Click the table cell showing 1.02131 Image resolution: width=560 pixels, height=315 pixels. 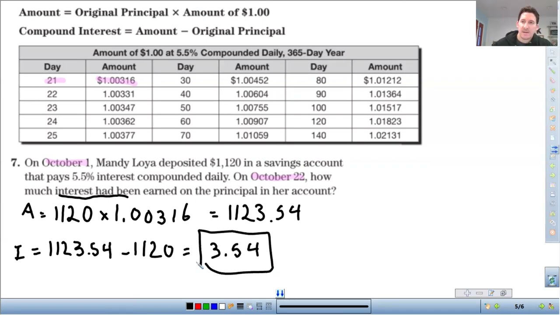coord(385,135)
